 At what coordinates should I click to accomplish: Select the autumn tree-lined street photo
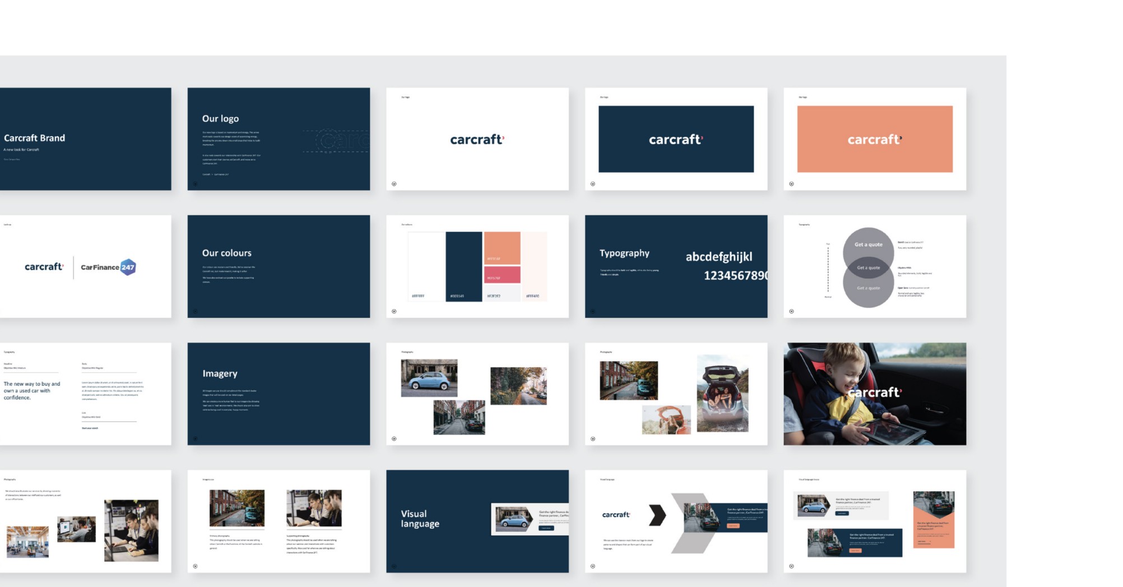[x=518, y=386]
